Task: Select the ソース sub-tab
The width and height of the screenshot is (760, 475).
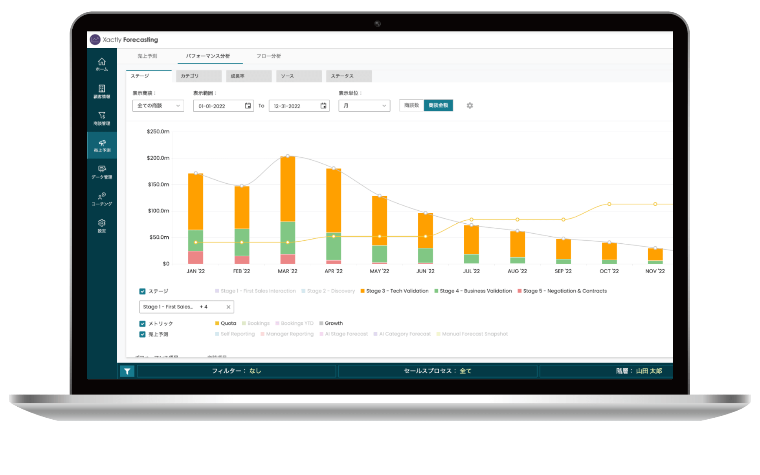Action: (299, 76)
